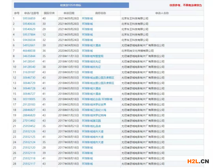The width and height of the screenshot is (213, 168).
Task: Open trademark 环球影城城市大道 in row 22
Action: point(93,132)
